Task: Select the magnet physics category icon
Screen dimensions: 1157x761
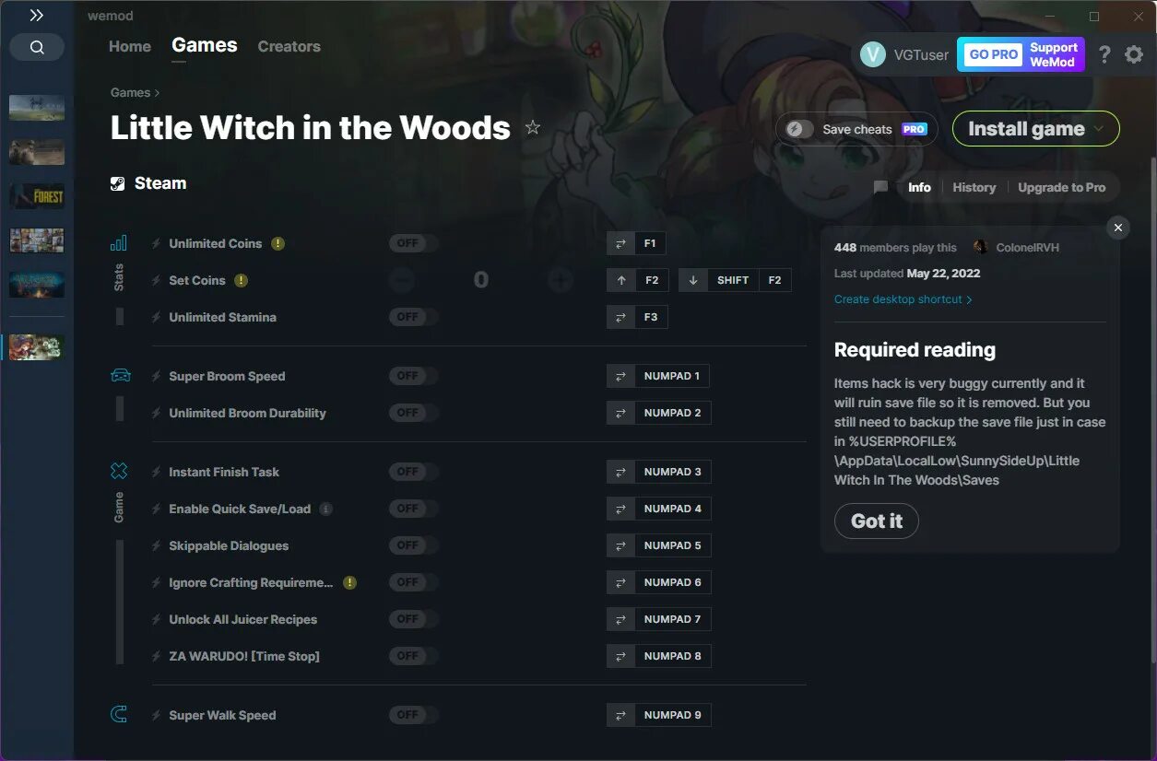Action: click(x=119, y=715)
